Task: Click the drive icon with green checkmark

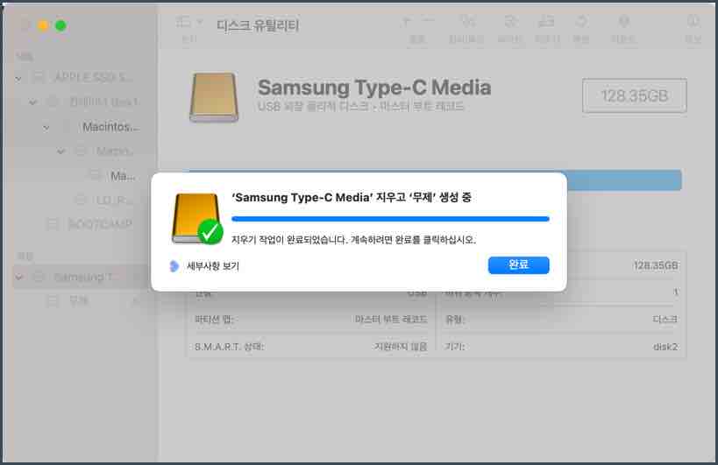Action: pos(197,219)
